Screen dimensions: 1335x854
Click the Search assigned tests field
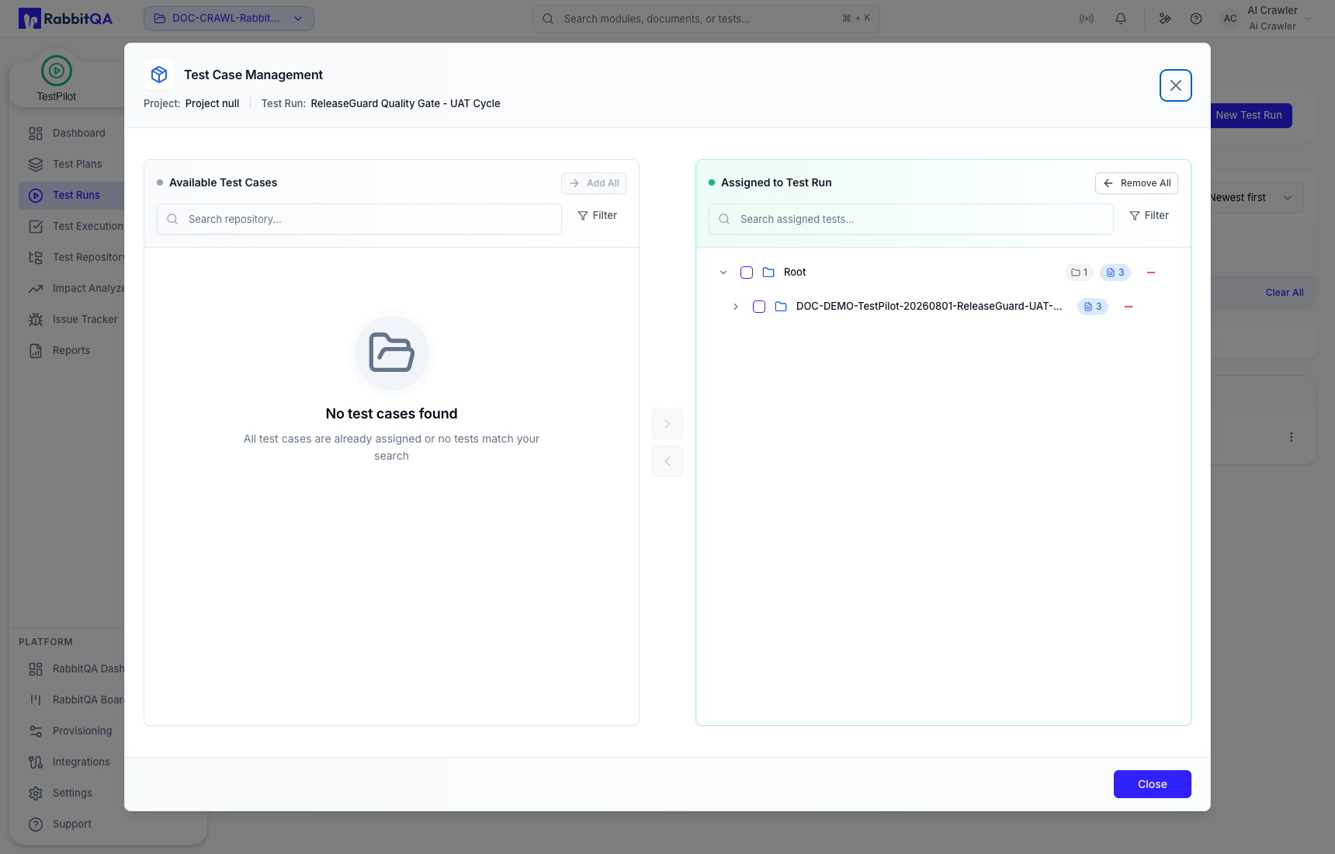(911, 219)
